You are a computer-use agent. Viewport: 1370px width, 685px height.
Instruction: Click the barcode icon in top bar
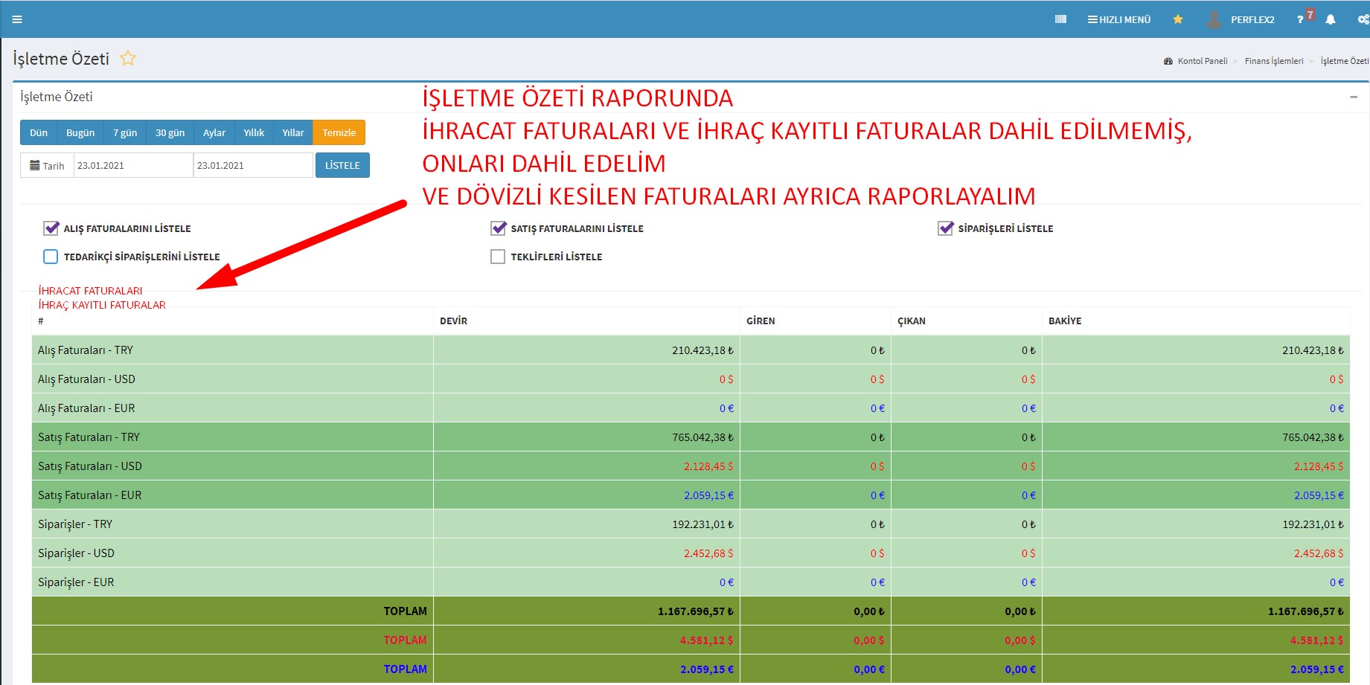(1060, 19)
